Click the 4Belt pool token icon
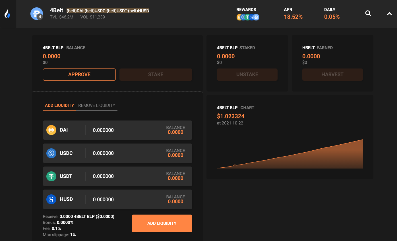Image resolution: width=397 pixels, height=241 pixels. (x=37, y=14)
